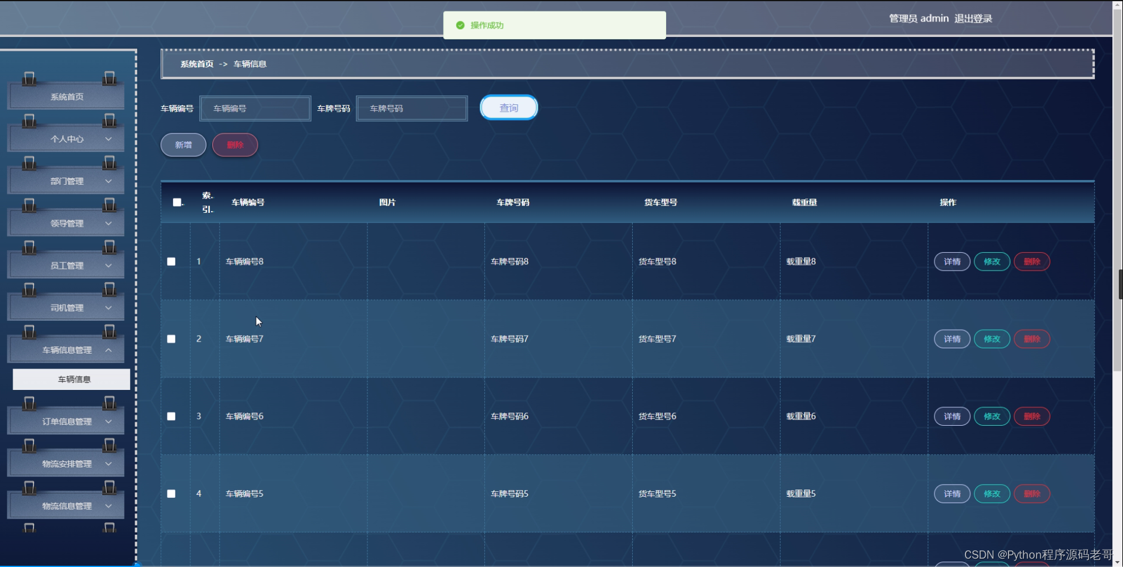Click 删除 for row 车辆编号6
Screen dimensions: 1123x567
click(1032, 416)
